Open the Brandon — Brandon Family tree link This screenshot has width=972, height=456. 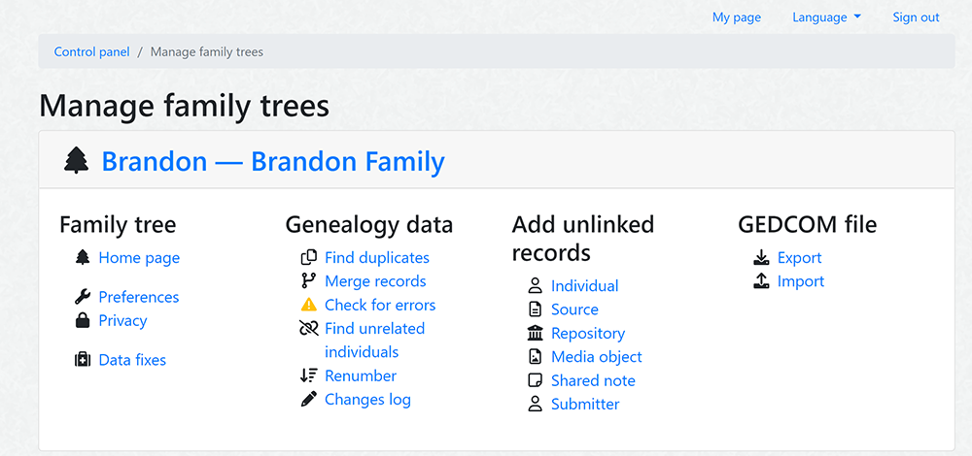click(273, 161)
